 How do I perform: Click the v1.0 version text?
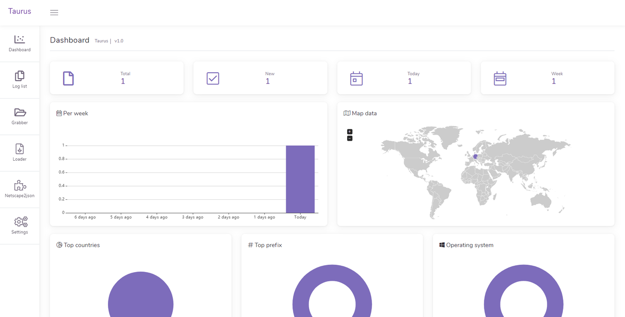tap(119, 41)
